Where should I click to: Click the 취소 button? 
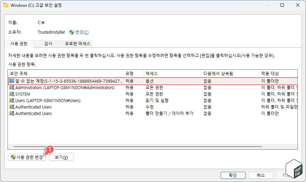click(x=261, y=175)
